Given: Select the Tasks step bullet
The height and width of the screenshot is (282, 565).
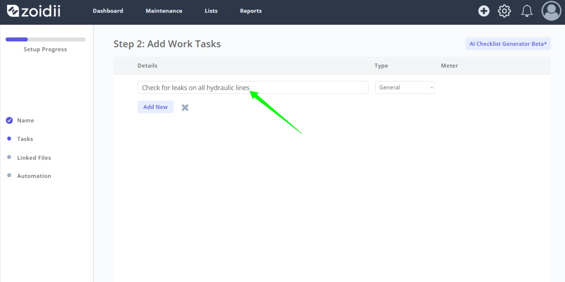Looking at the screenshot, I should click(9, 139).
